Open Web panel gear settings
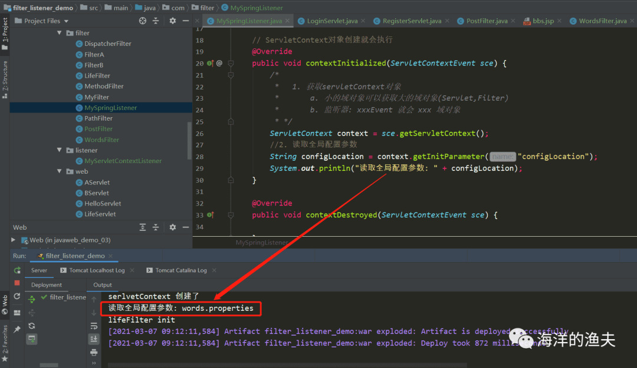The height and width of the screenshot is (368, 637). (173, 227)
